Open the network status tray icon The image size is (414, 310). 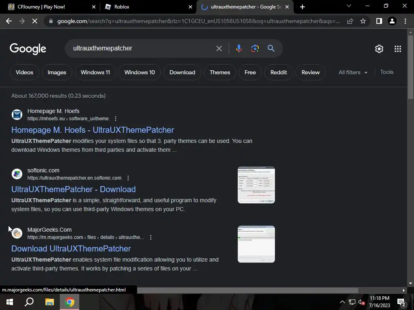tap(352, 302)
